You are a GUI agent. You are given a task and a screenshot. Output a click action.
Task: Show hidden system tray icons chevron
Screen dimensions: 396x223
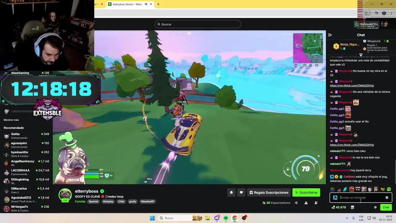[346, 218]
